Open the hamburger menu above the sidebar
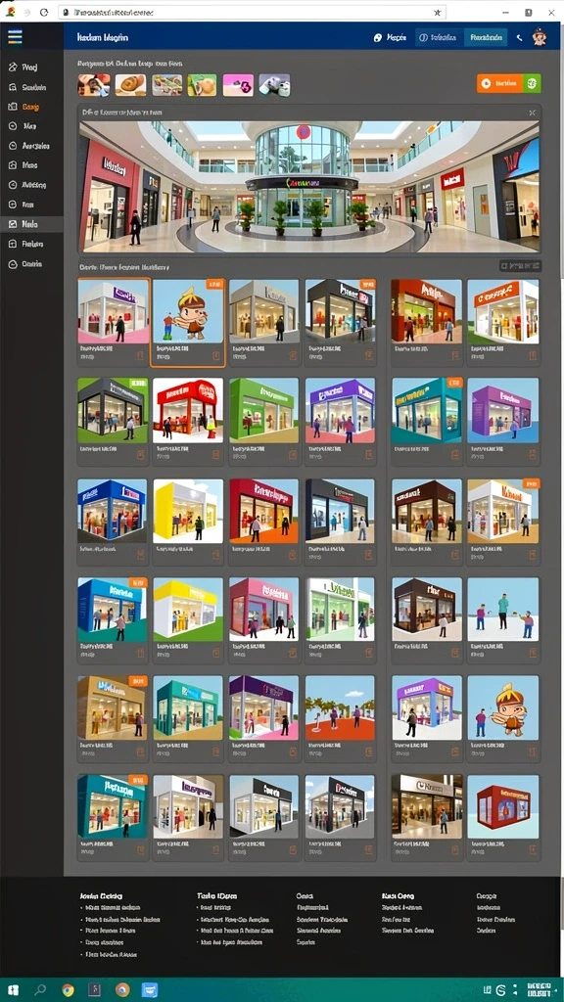This screenshot has width=564, height=1002. click(x=15, y=37)
